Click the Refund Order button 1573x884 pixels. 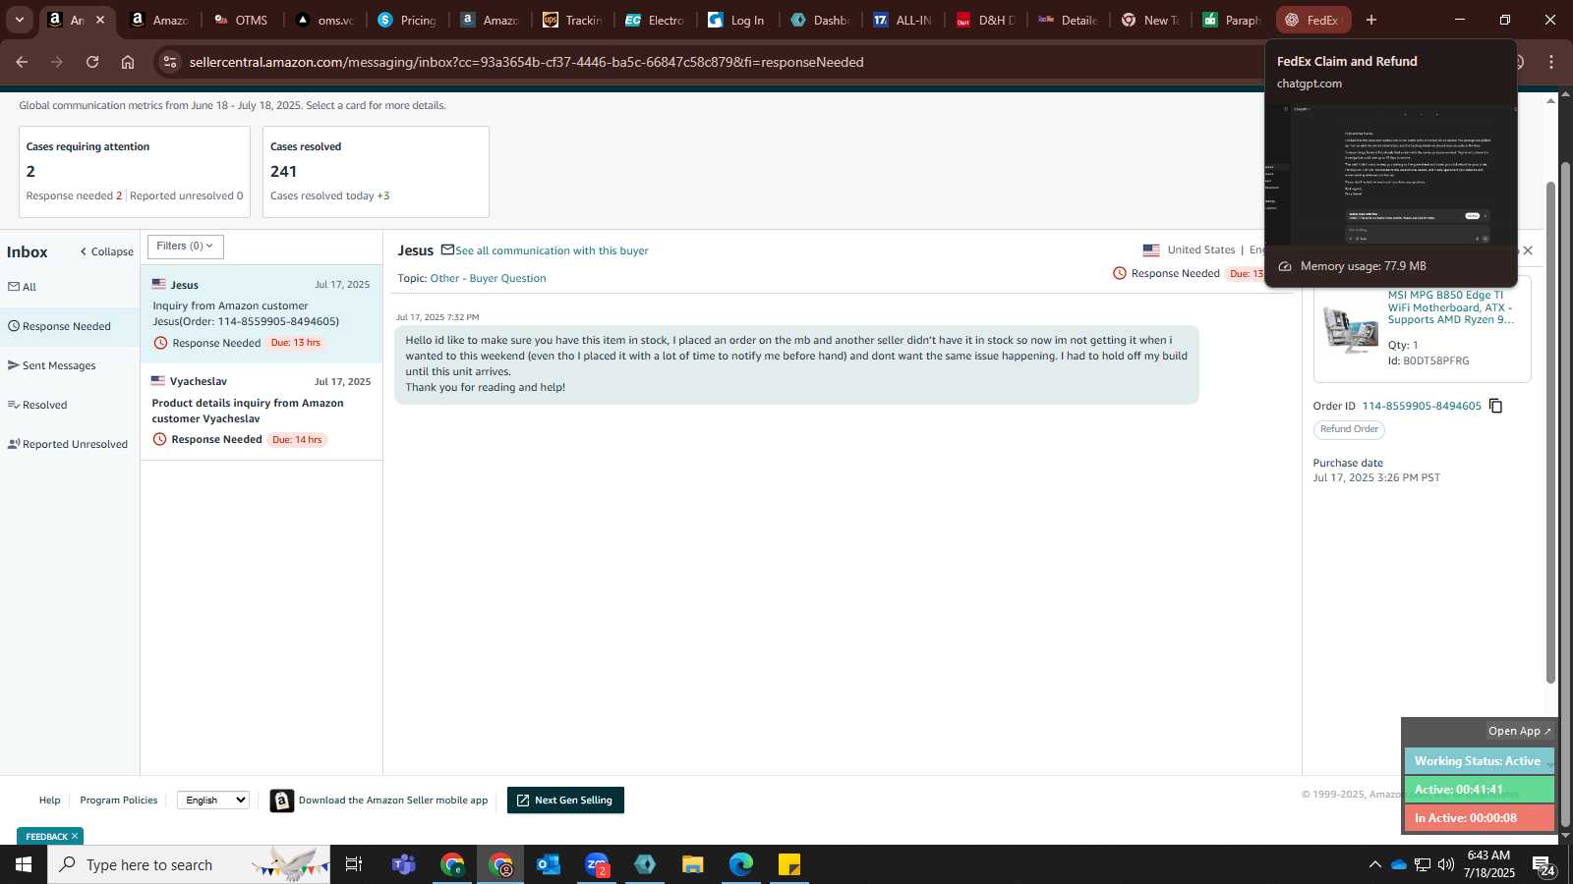click(1349, 429)
